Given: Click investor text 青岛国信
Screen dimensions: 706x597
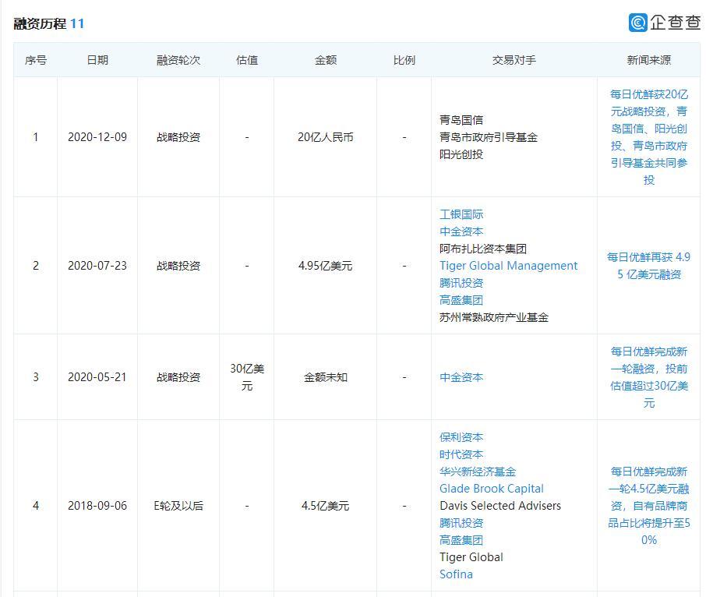Looking at the screenshot, I should (461, 120).
